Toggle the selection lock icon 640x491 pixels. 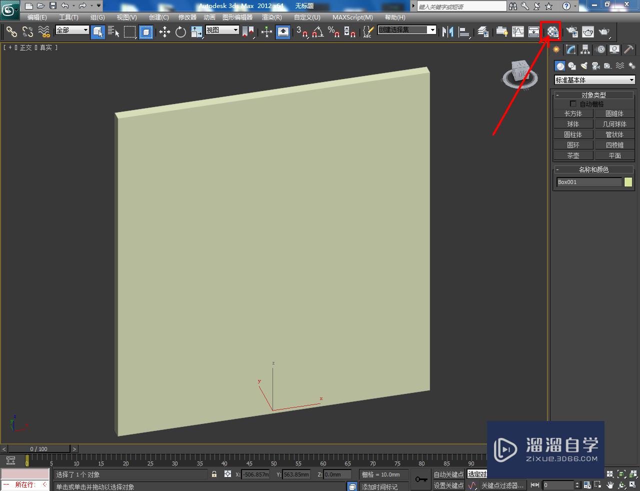point(214,474)
